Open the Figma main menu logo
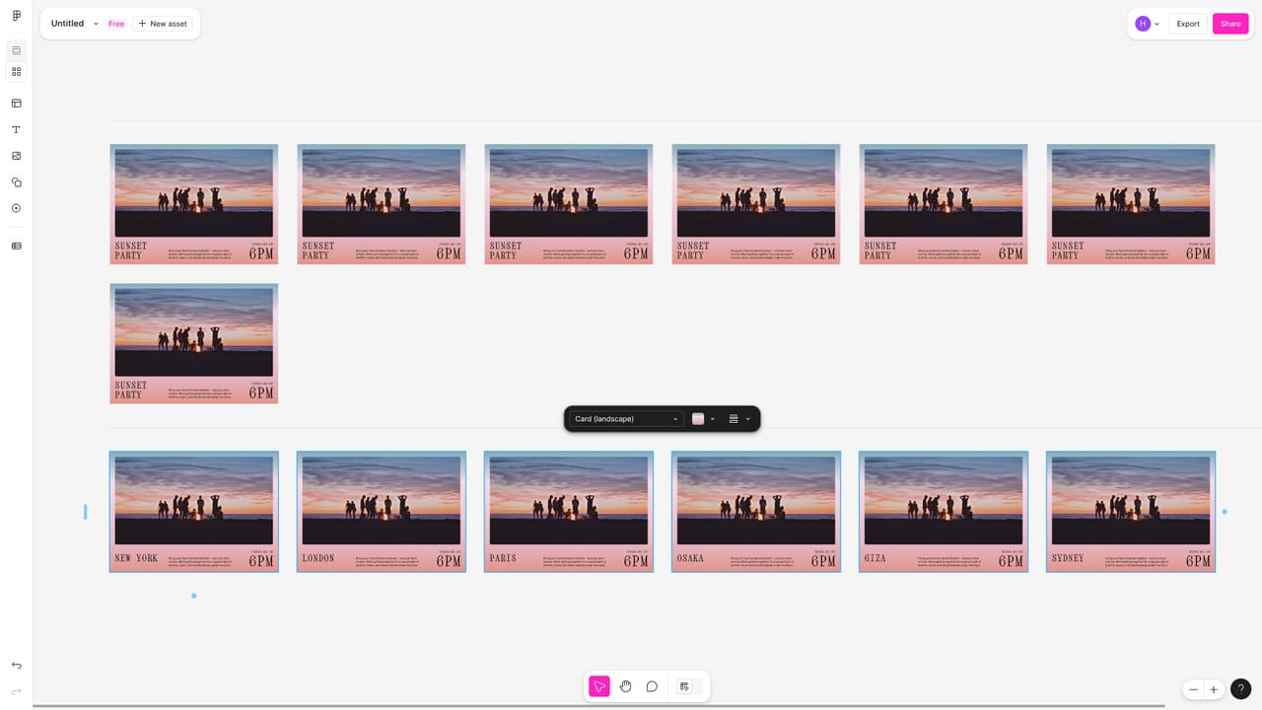This screenshot has width=1262, height=710. coord(16,16)
